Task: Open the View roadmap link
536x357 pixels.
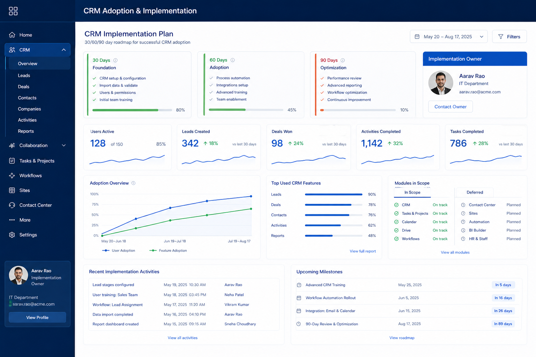Action: (402, 338)
